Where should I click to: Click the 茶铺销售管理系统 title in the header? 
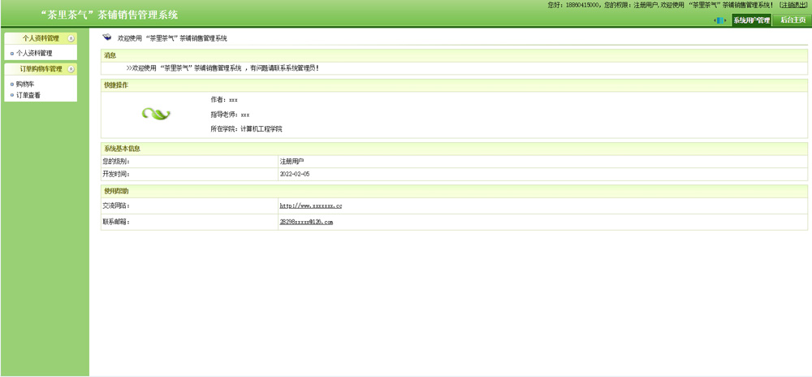pos(110,15)
